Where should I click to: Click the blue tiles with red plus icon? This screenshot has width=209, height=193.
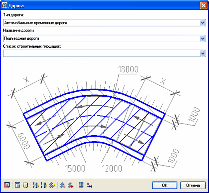(x=70, y=185)
